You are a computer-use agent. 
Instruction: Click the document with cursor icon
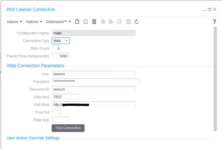(119, 22)
